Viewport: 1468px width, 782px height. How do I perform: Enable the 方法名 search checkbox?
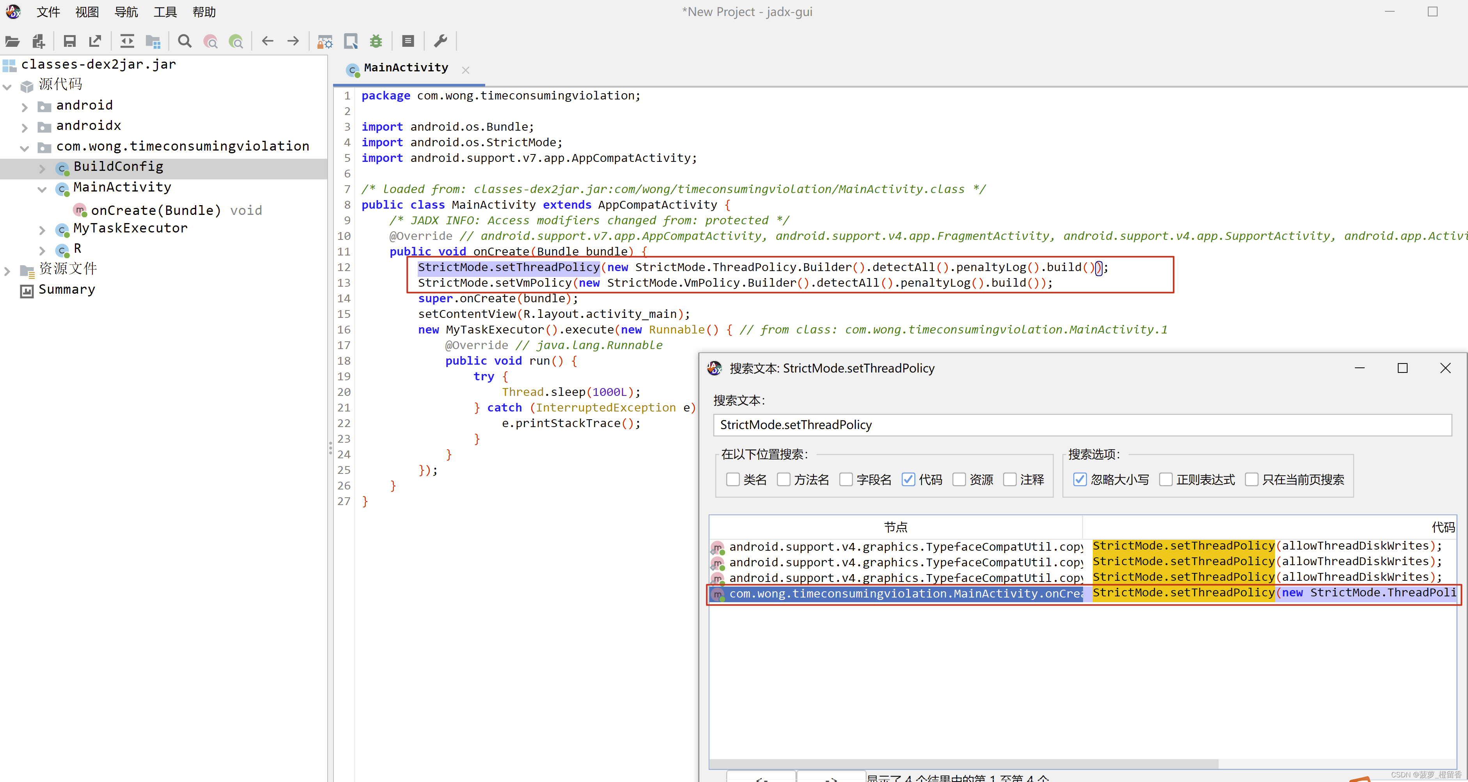(x=784, y=479)
